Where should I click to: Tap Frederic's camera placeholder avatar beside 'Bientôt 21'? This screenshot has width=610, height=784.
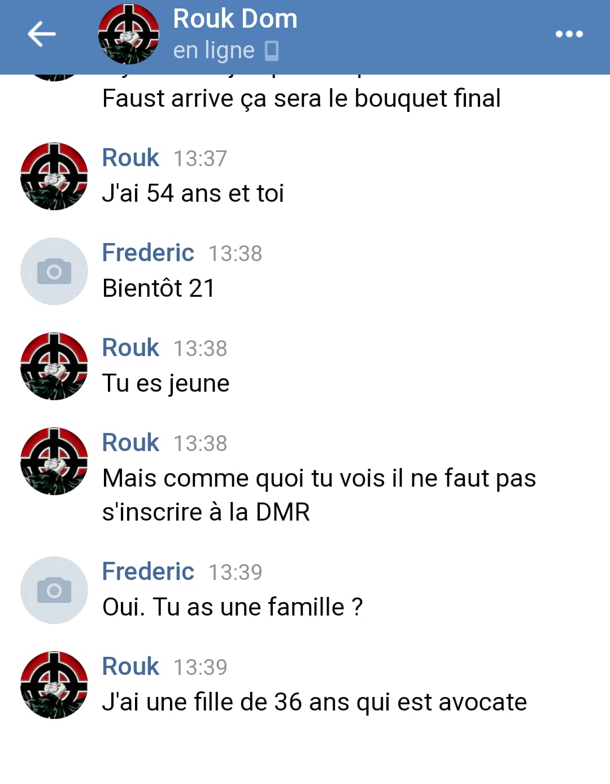54,271
